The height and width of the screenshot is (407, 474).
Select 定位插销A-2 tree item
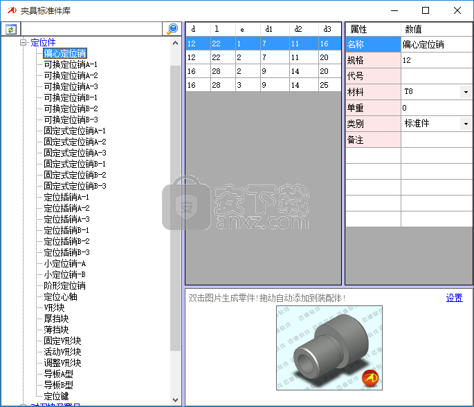tap(67, 208)
